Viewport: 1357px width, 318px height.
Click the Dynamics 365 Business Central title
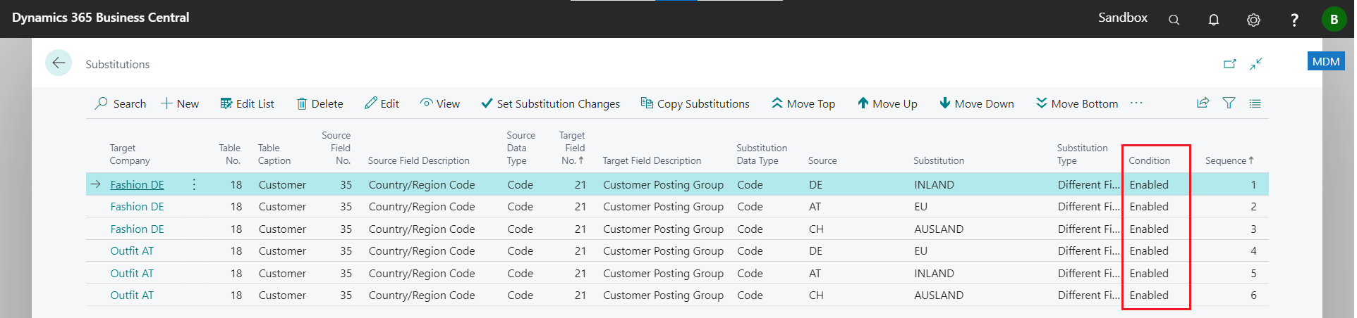coord(100,18)
